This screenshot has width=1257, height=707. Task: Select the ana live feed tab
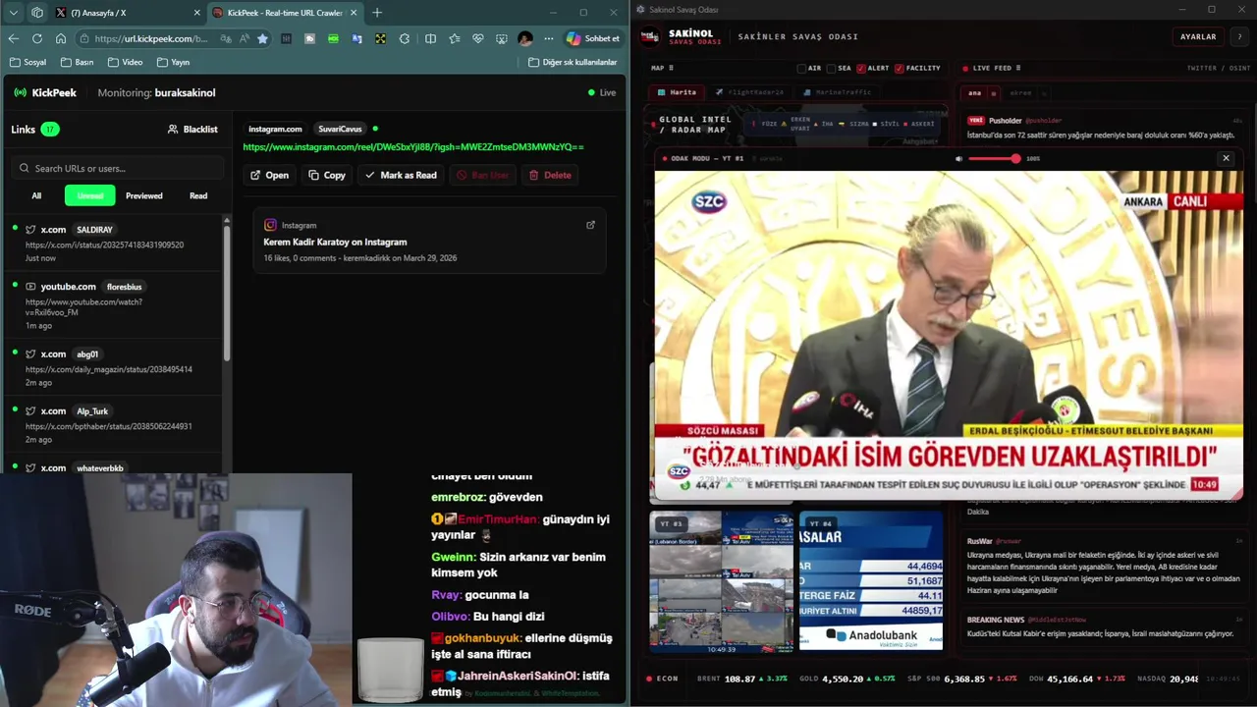(x=974, y=93)
